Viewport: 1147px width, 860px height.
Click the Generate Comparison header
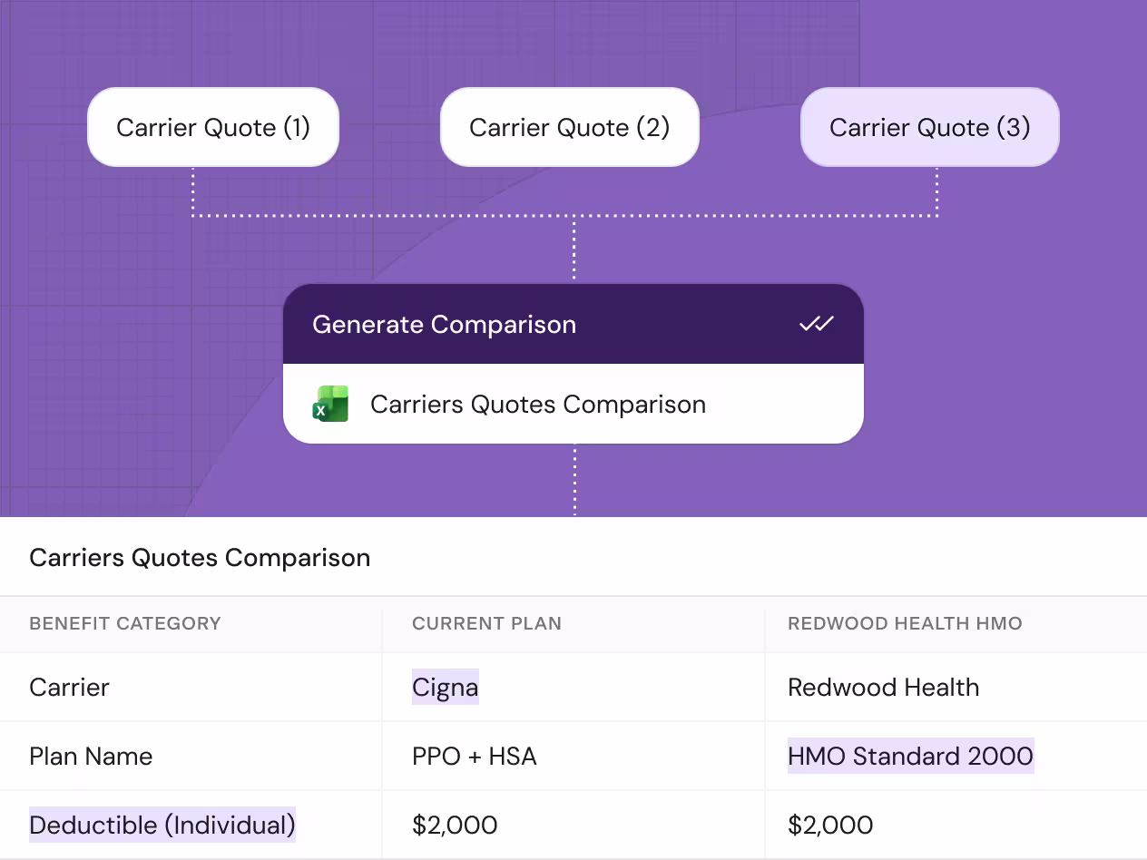(573, 324)
